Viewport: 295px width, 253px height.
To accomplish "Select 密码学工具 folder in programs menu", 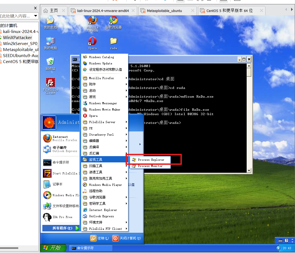I will click(105, 204).
